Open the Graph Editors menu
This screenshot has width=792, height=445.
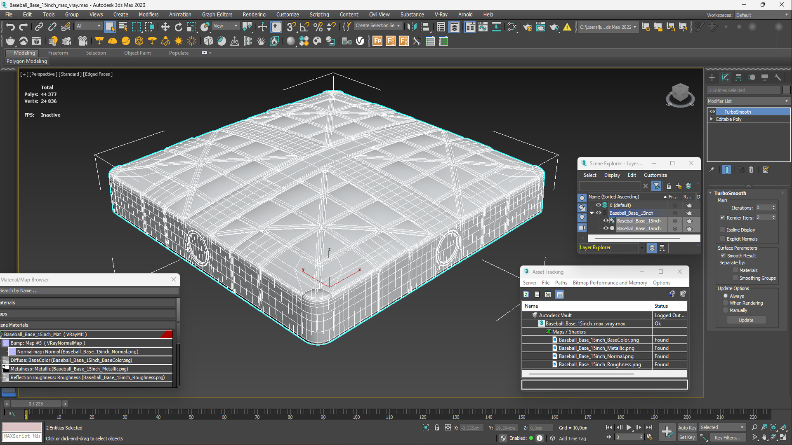tap(217, 14)
